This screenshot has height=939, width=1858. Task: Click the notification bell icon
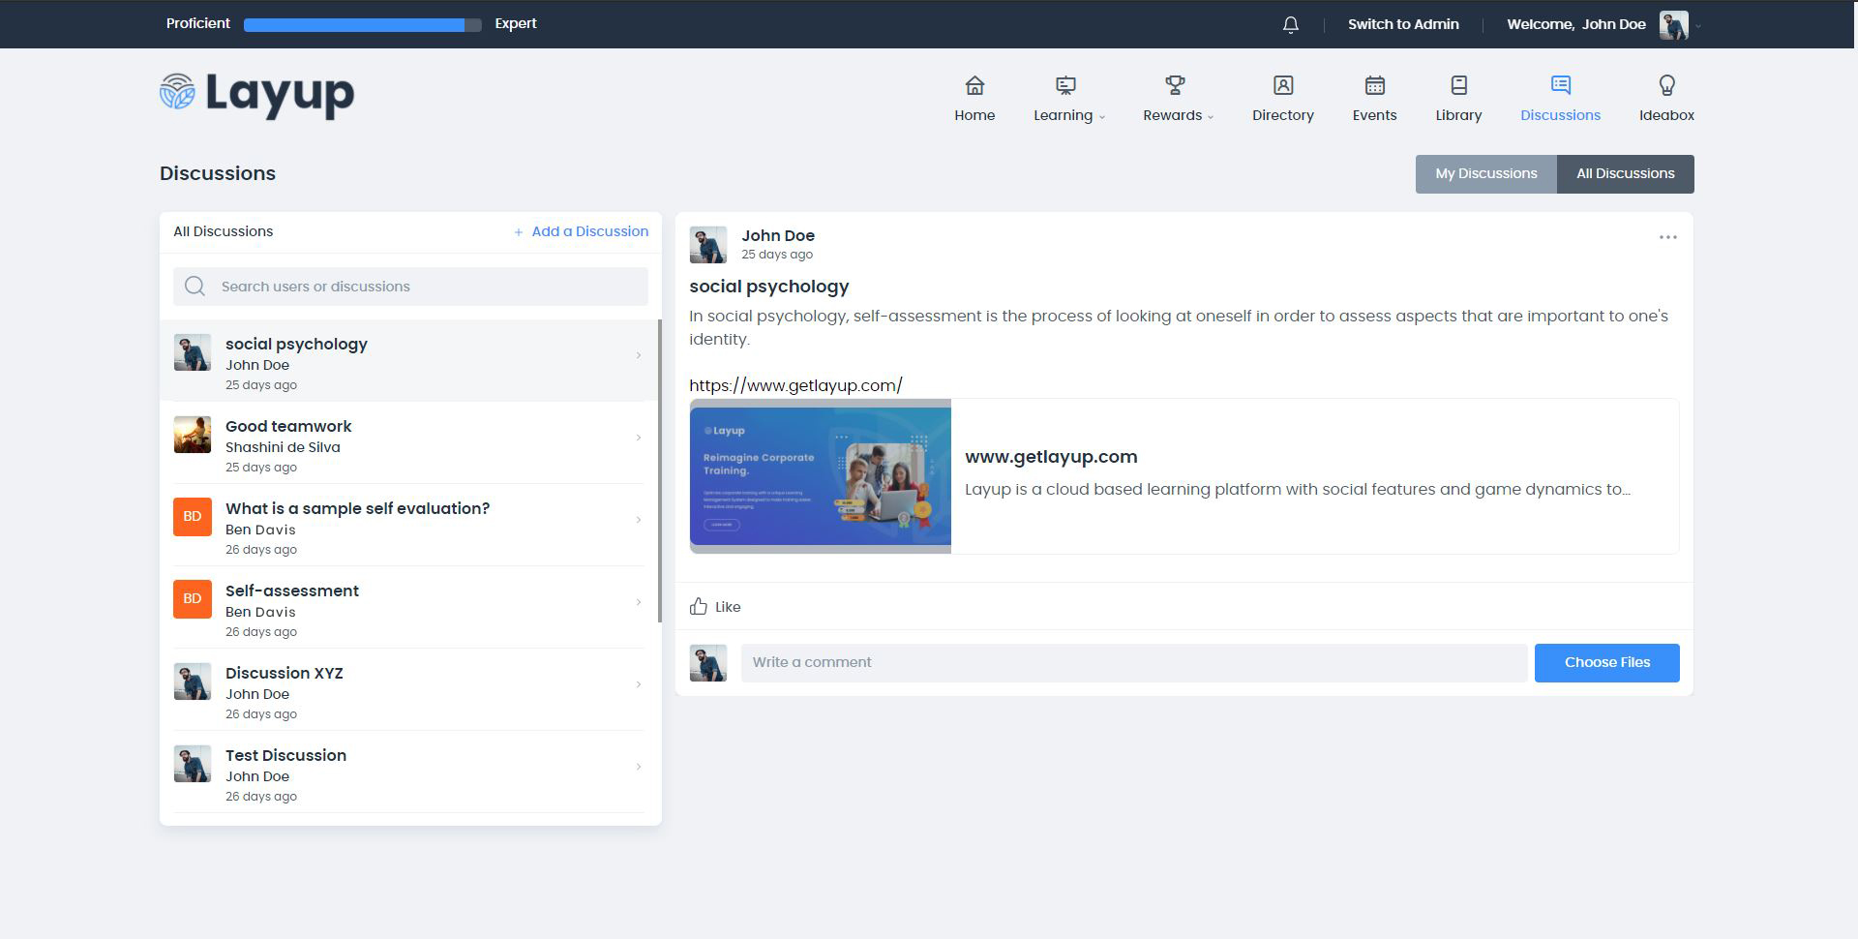click(x=1290, y=25)
